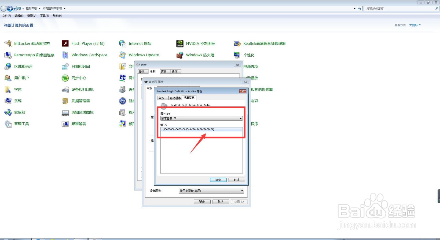Image resolution: width=440 pixels, height=240 pixels.
Task: Click 电源选项 control panel link
Action: point(251,67)
